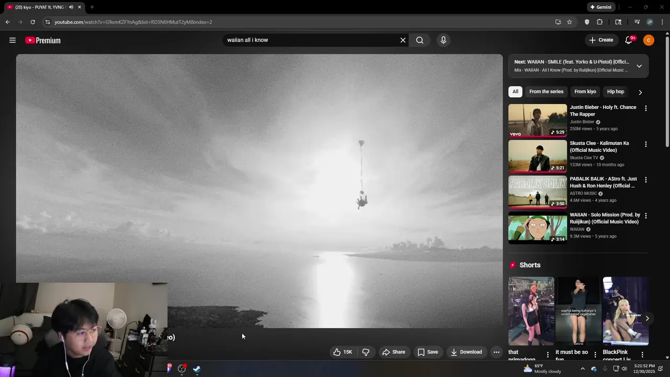The height and width of the screenshot is (377, 670).
Task: Open more options for PABALIK BALIK video
Action: click(x=645, y=180)
